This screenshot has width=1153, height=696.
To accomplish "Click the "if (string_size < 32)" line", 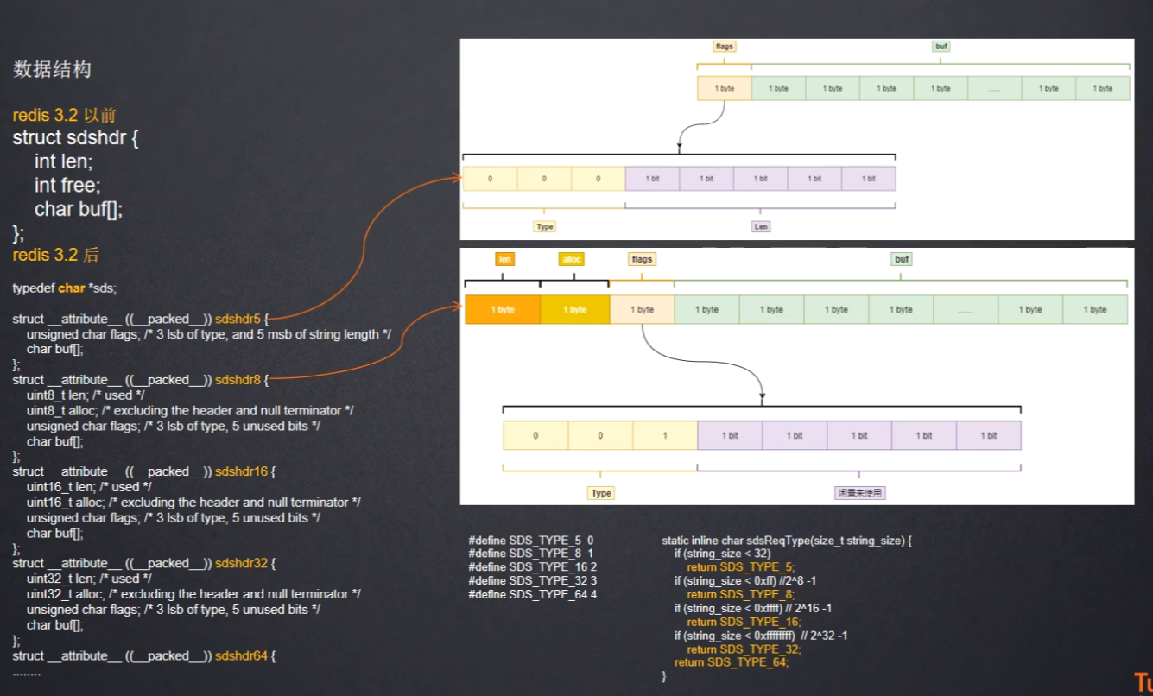I will [723, 554].
